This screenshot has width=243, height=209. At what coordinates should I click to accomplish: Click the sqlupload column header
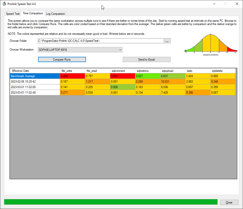tap(173, 71)
